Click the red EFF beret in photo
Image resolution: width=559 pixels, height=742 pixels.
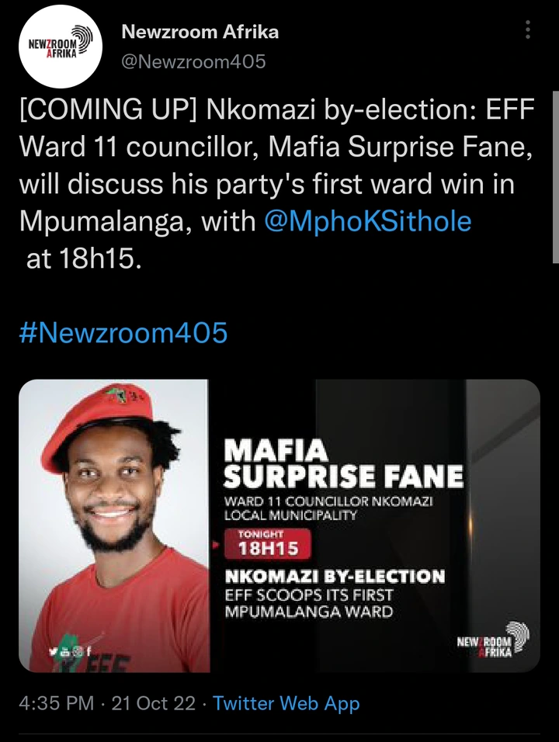click(99, 420)
